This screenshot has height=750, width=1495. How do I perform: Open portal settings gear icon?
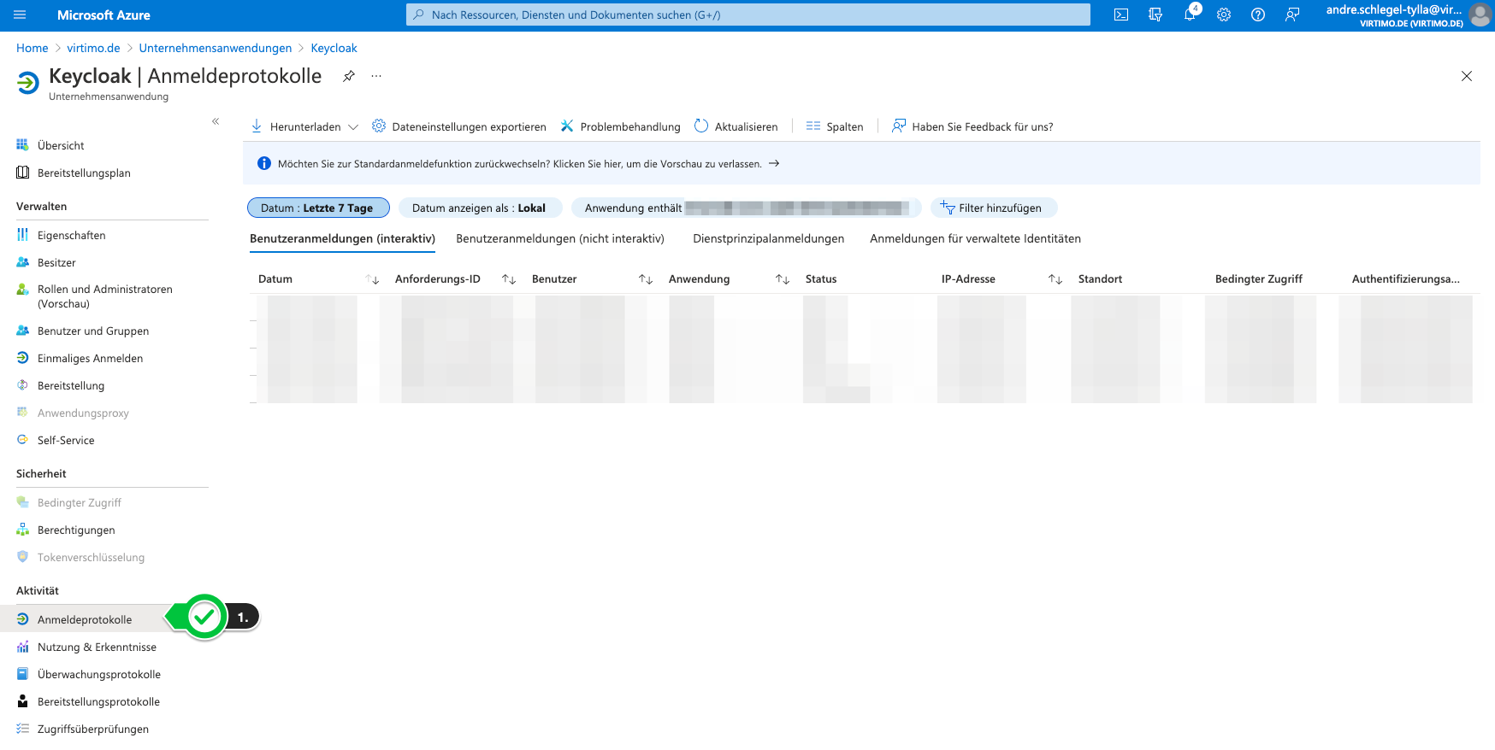[1224, 15]
